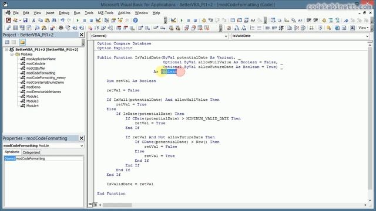Click View Microsoft Access icon
Image resolution: width=376 pixels, height=211 pixels.
[8, 21]
